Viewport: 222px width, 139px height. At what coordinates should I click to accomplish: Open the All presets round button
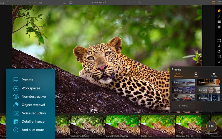(212, 126)
